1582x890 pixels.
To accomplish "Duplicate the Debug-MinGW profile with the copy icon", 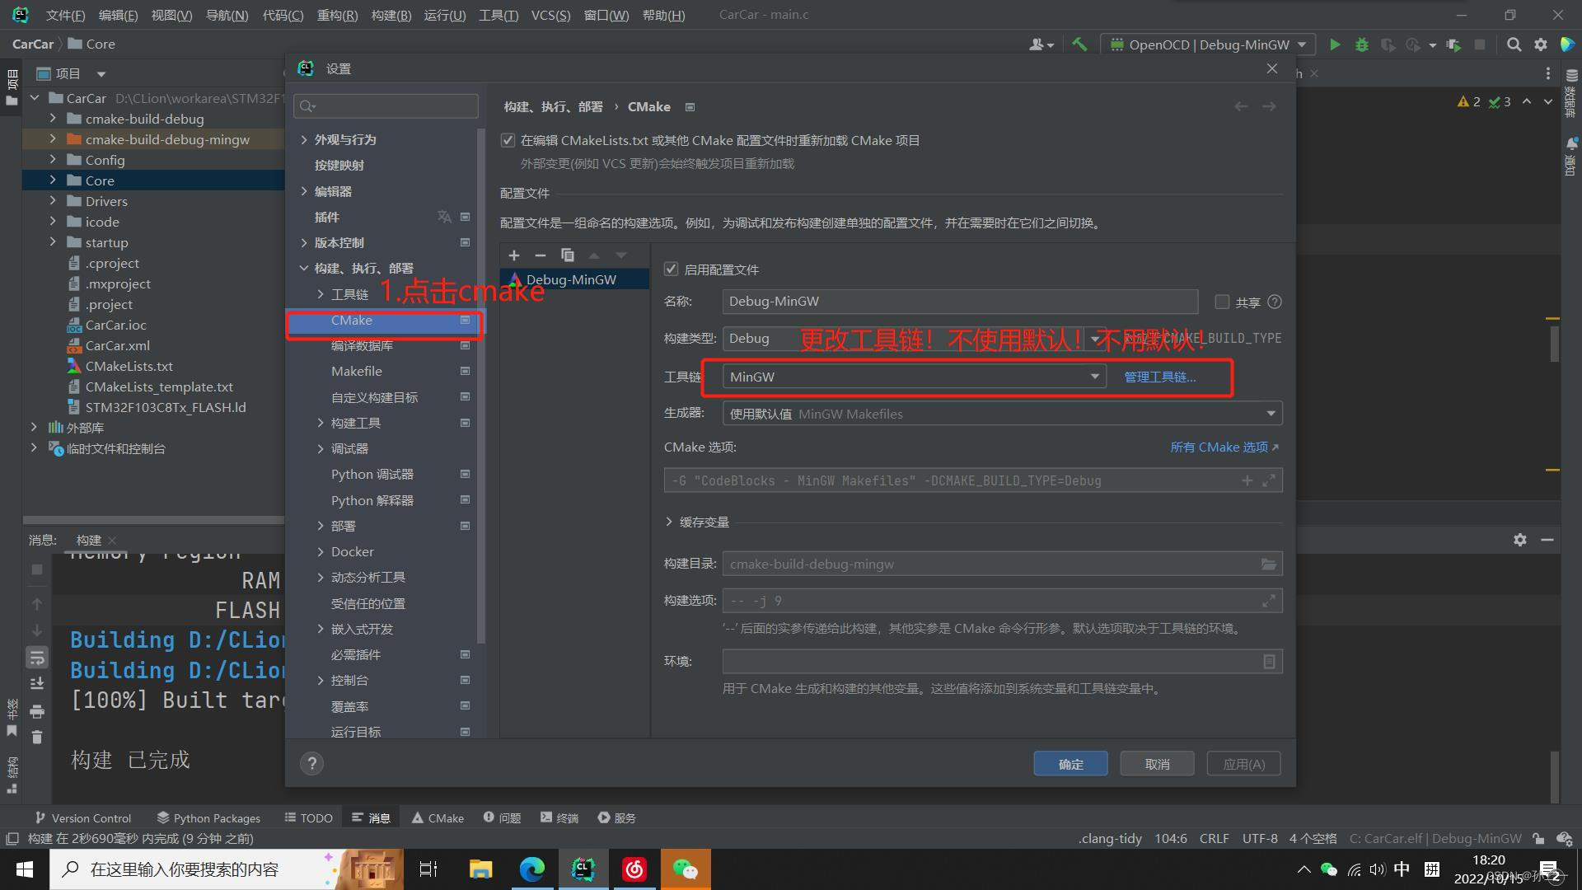I will coord(567,255).
